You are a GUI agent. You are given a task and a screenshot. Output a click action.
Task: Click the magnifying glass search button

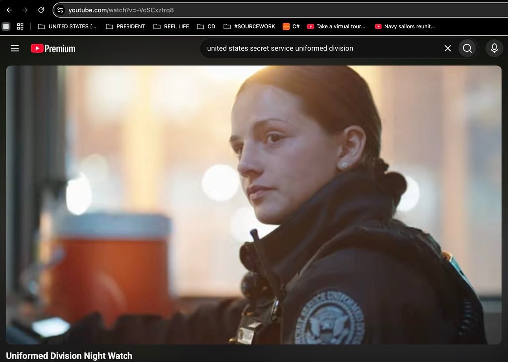click(467, 48)
